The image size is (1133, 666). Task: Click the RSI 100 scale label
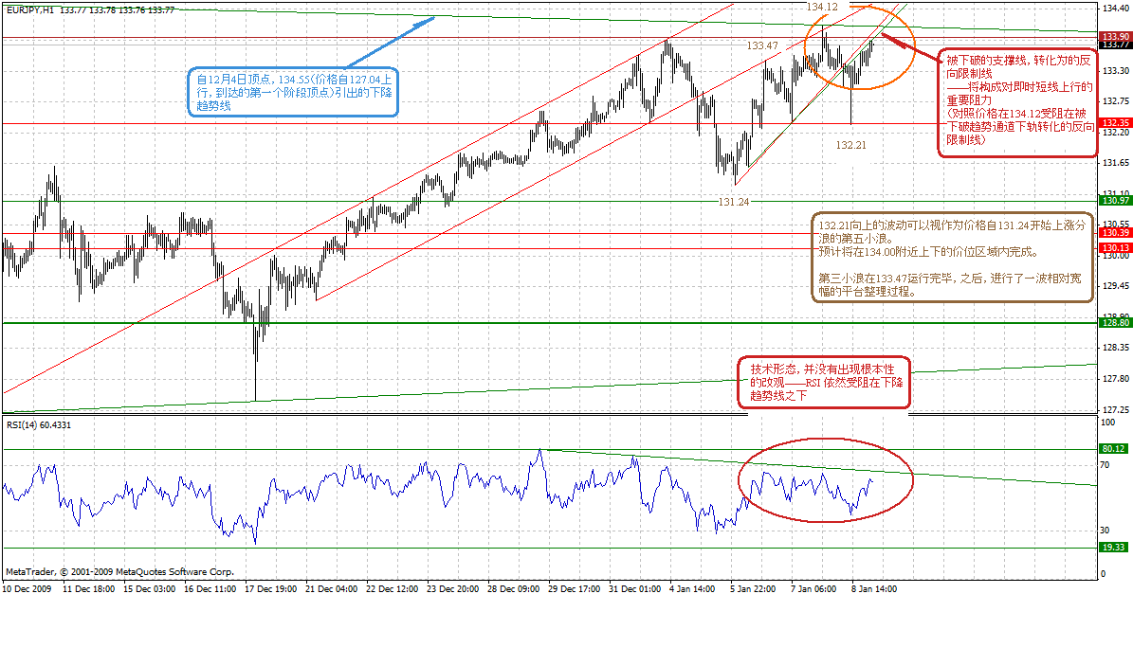[x=1107, y=423]
